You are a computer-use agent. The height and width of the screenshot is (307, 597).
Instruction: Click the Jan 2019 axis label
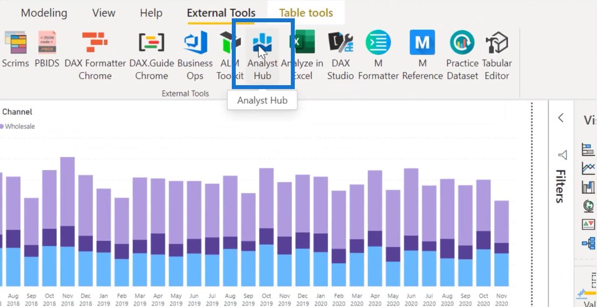pos(104,300)
